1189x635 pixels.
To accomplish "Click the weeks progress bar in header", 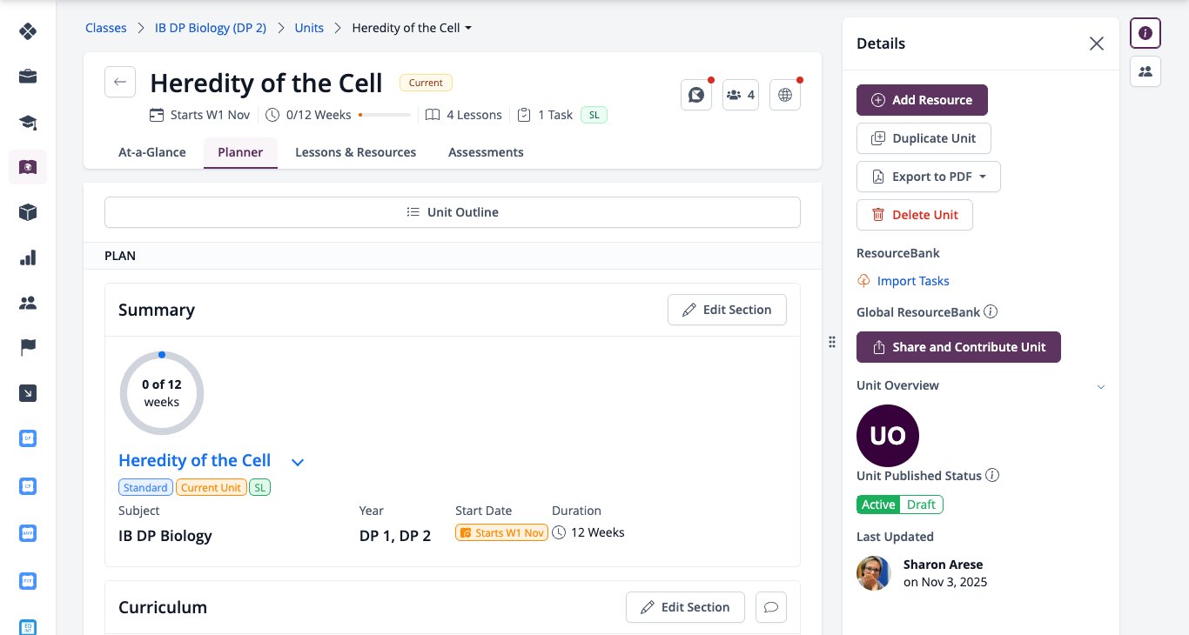I will [384, 115].
